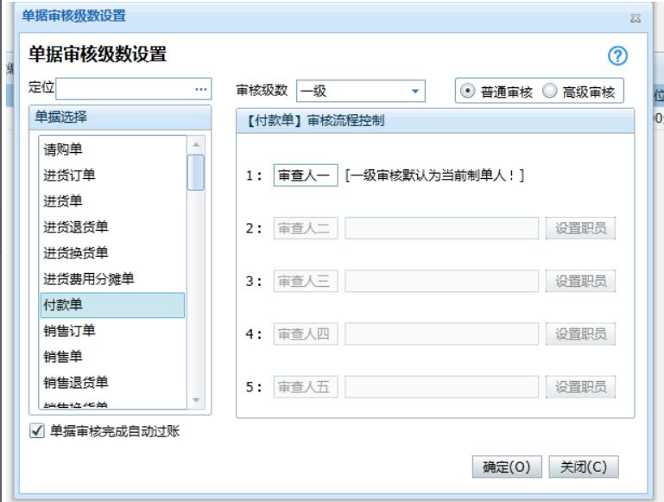664x502 pixels.
Task: Click the 审查人一 name field
Action: click(x=306, y=175)
